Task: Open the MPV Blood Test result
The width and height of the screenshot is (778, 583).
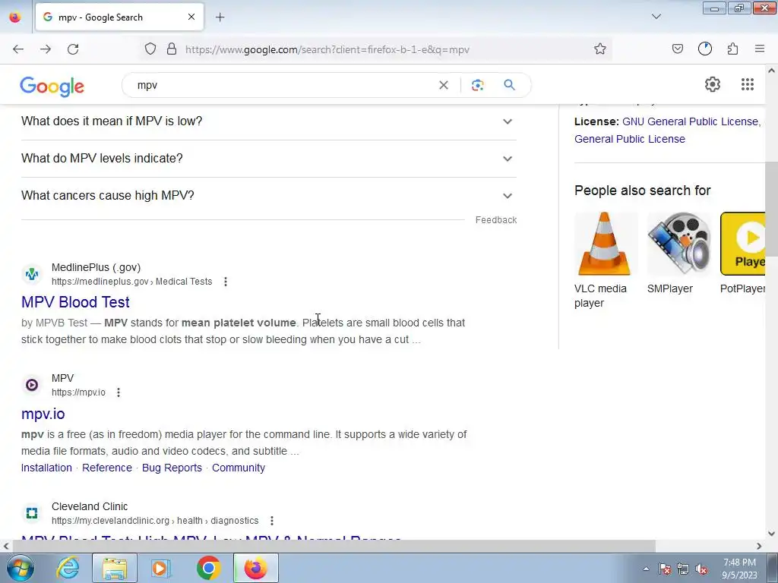Action: [x=75, y=302]
